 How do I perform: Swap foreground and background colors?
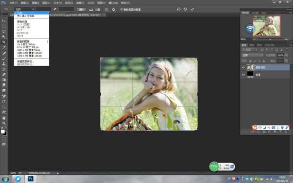(x=5, y=127)
